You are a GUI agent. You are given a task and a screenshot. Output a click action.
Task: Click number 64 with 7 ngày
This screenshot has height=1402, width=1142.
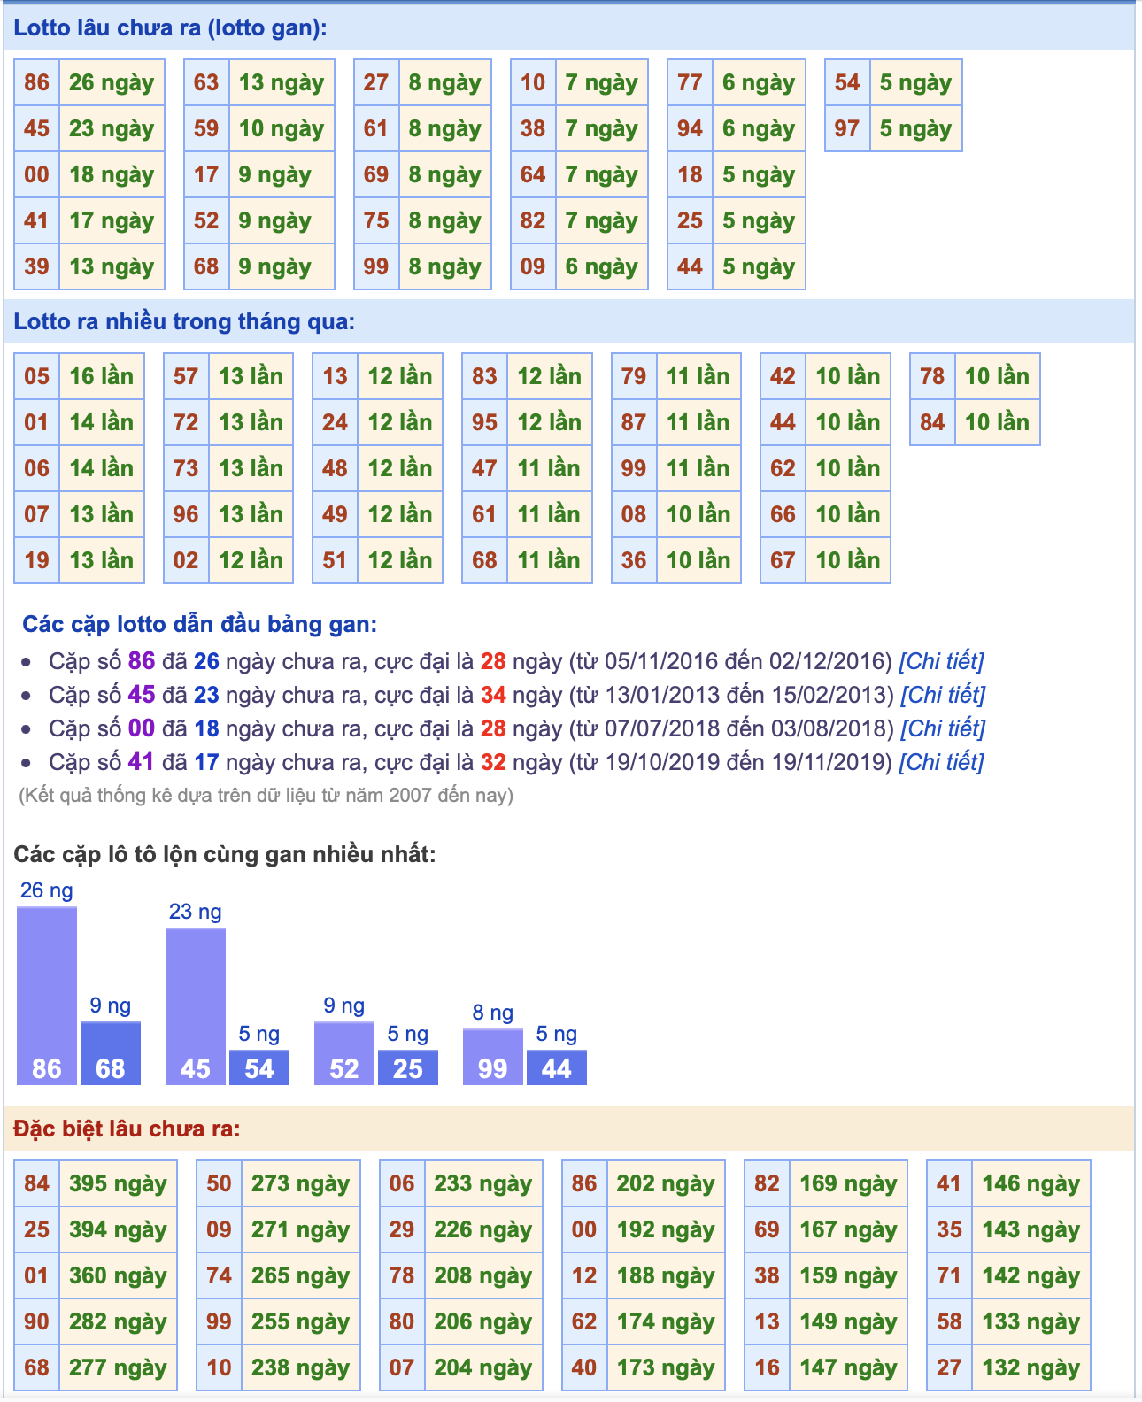533,174
